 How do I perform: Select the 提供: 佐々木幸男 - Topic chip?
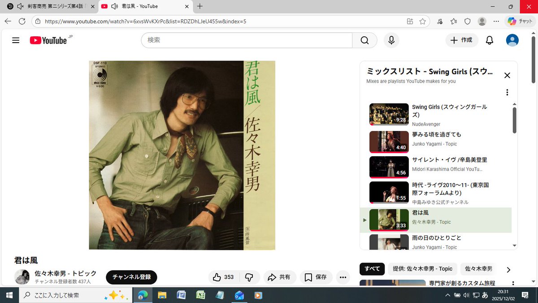click(x=422, y=269)
